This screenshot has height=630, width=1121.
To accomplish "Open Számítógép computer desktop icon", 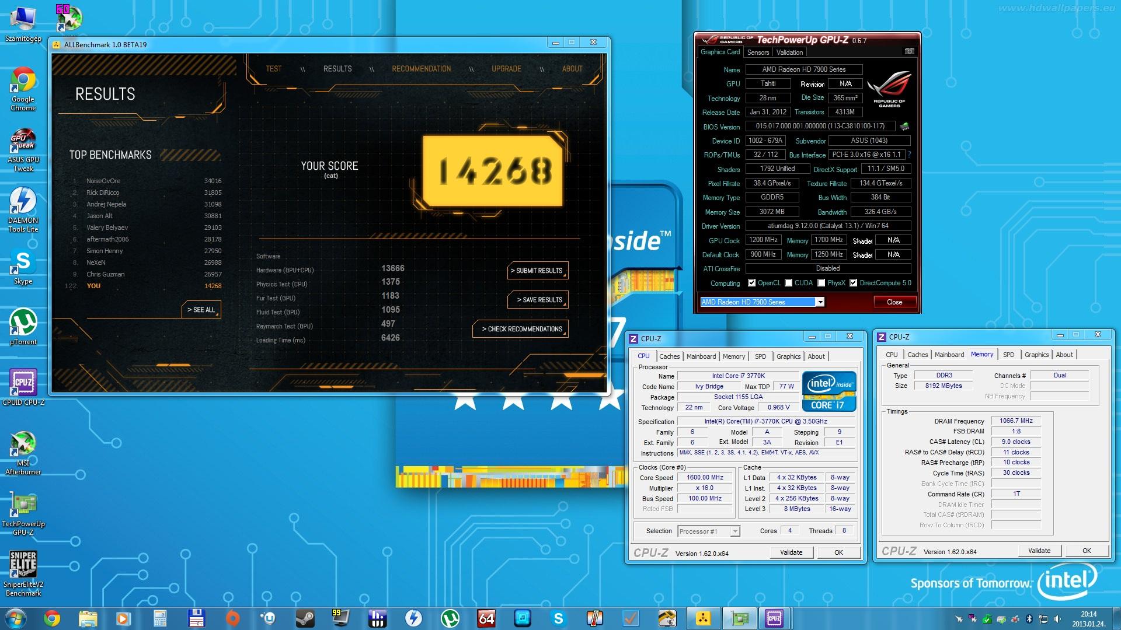I will click(x=23, y=24).
